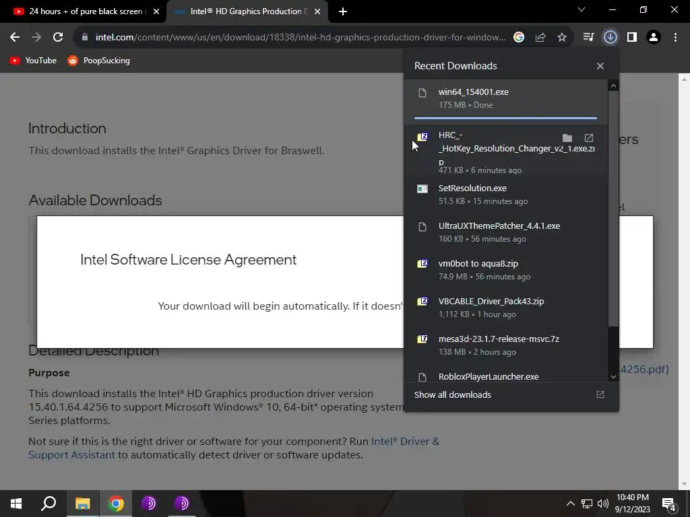
Task: Toggle the Chrome downloads toolbar button
Action: tap(610, 38)
